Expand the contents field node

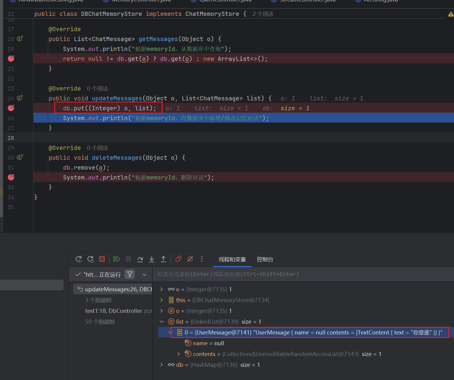[179, 354]
